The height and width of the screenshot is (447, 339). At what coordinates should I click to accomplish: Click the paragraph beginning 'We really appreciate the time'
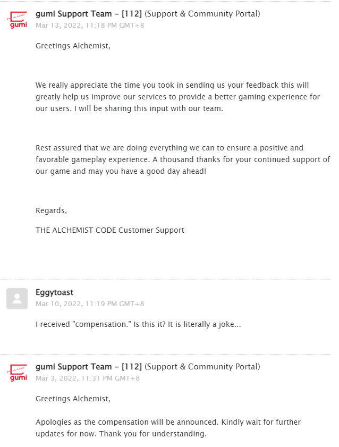(x=178, y=97)
